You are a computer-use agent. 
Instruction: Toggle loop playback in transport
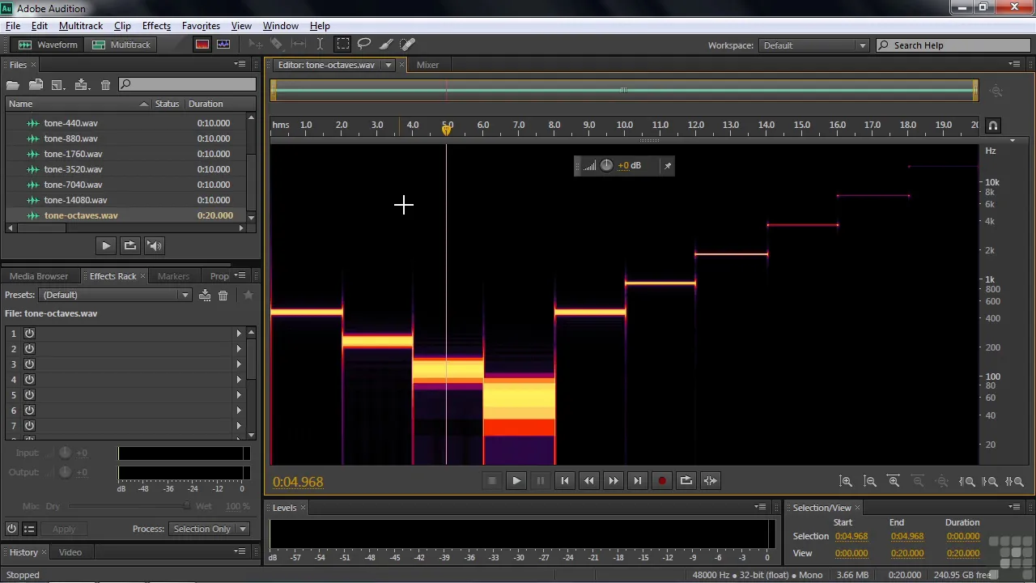pos(686,481)
